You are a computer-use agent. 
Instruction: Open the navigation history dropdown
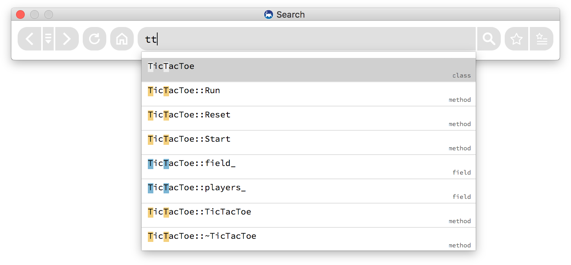[x=48, y=39]
